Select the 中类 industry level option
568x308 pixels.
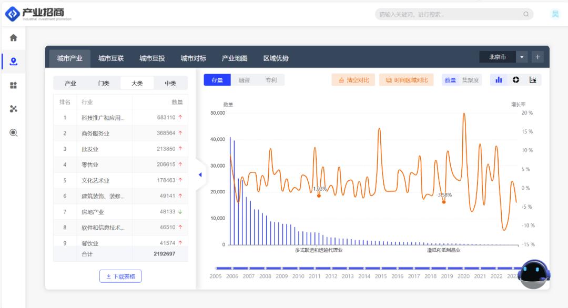(170, 83)
